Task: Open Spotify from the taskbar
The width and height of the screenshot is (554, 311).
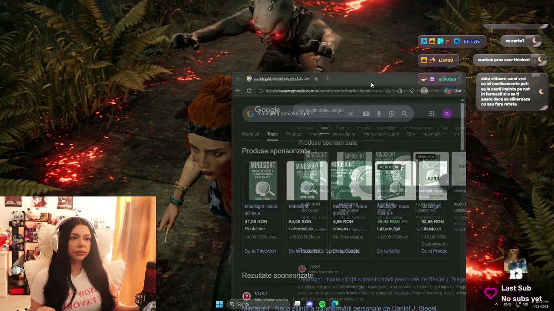Action: [322, 304]
